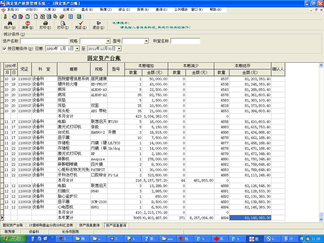The image size is (324, 243).
Task: Open the 账簿 menu
Action: [105, 10]
